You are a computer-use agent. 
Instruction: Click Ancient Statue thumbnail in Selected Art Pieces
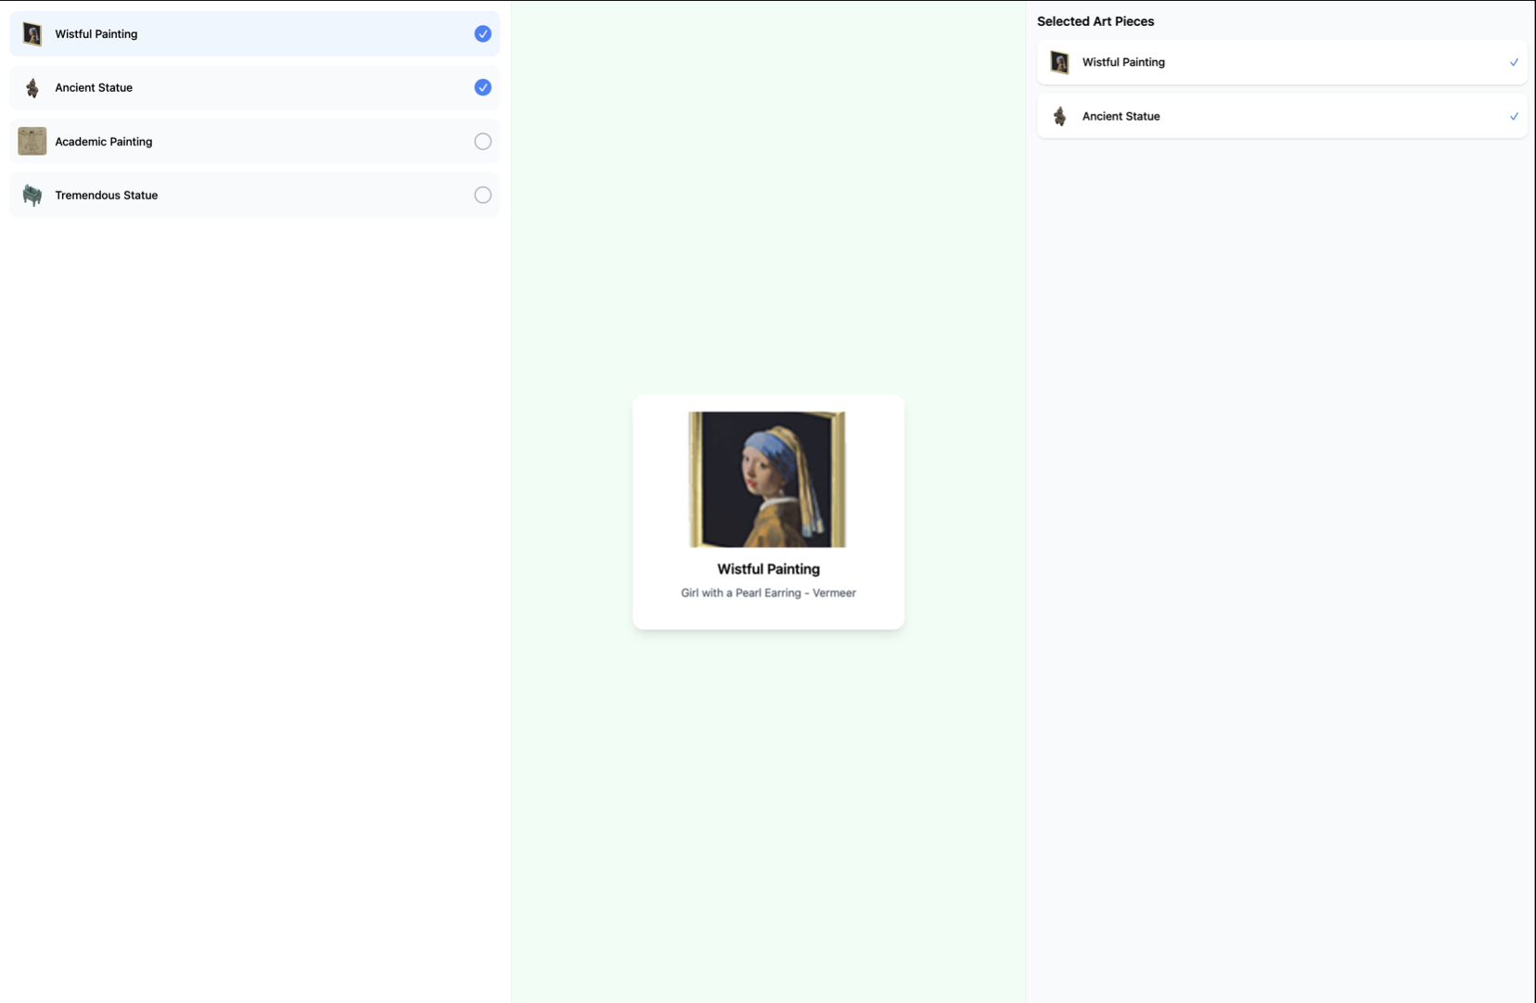click(1060, 116)
